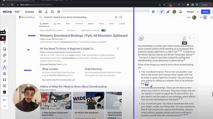Click the Present button
213x119 pixels.
[190, 12]
